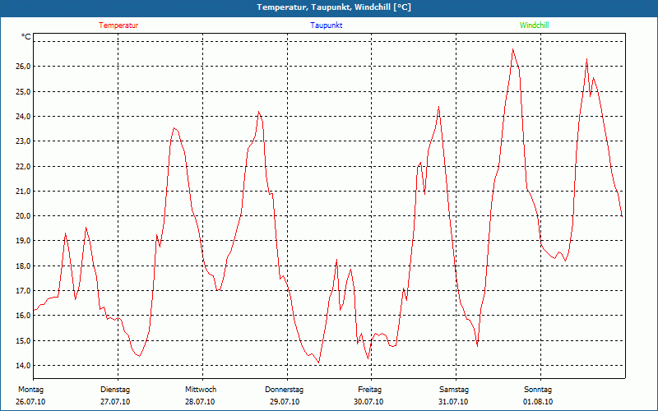Click the Samstag day label
The height and width of the screenshot is (411, 658).
coord(454,390)
